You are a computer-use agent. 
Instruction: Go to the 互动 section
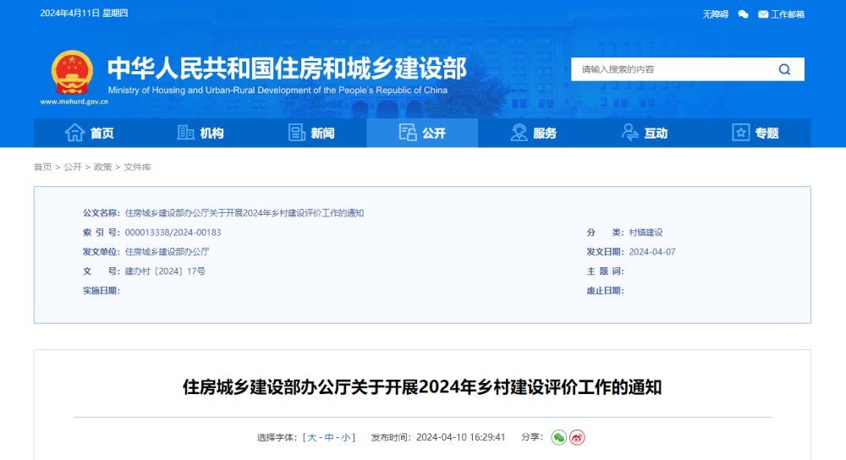point(644,133)
